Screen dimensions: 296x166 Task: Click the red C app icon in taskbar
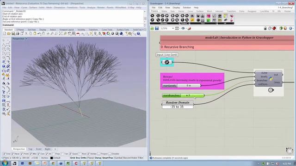[76, 163]
